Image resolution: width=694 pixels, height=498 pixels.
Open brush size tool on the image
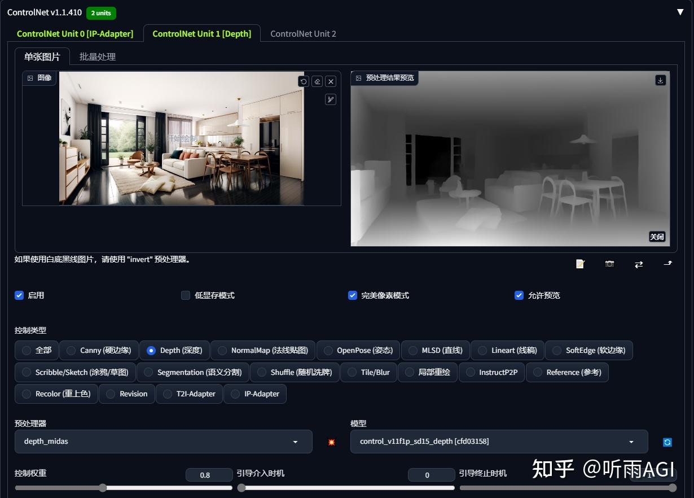point(331,99)
